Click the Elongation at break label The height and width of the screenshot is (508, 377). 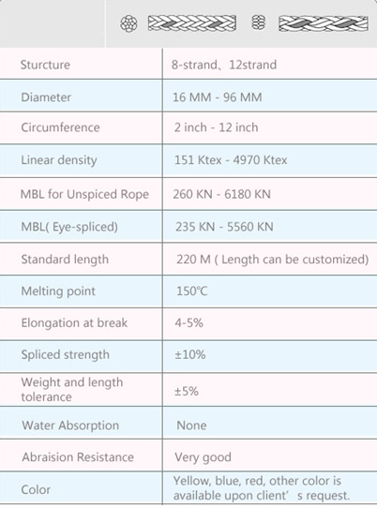[x=74, y=323]
